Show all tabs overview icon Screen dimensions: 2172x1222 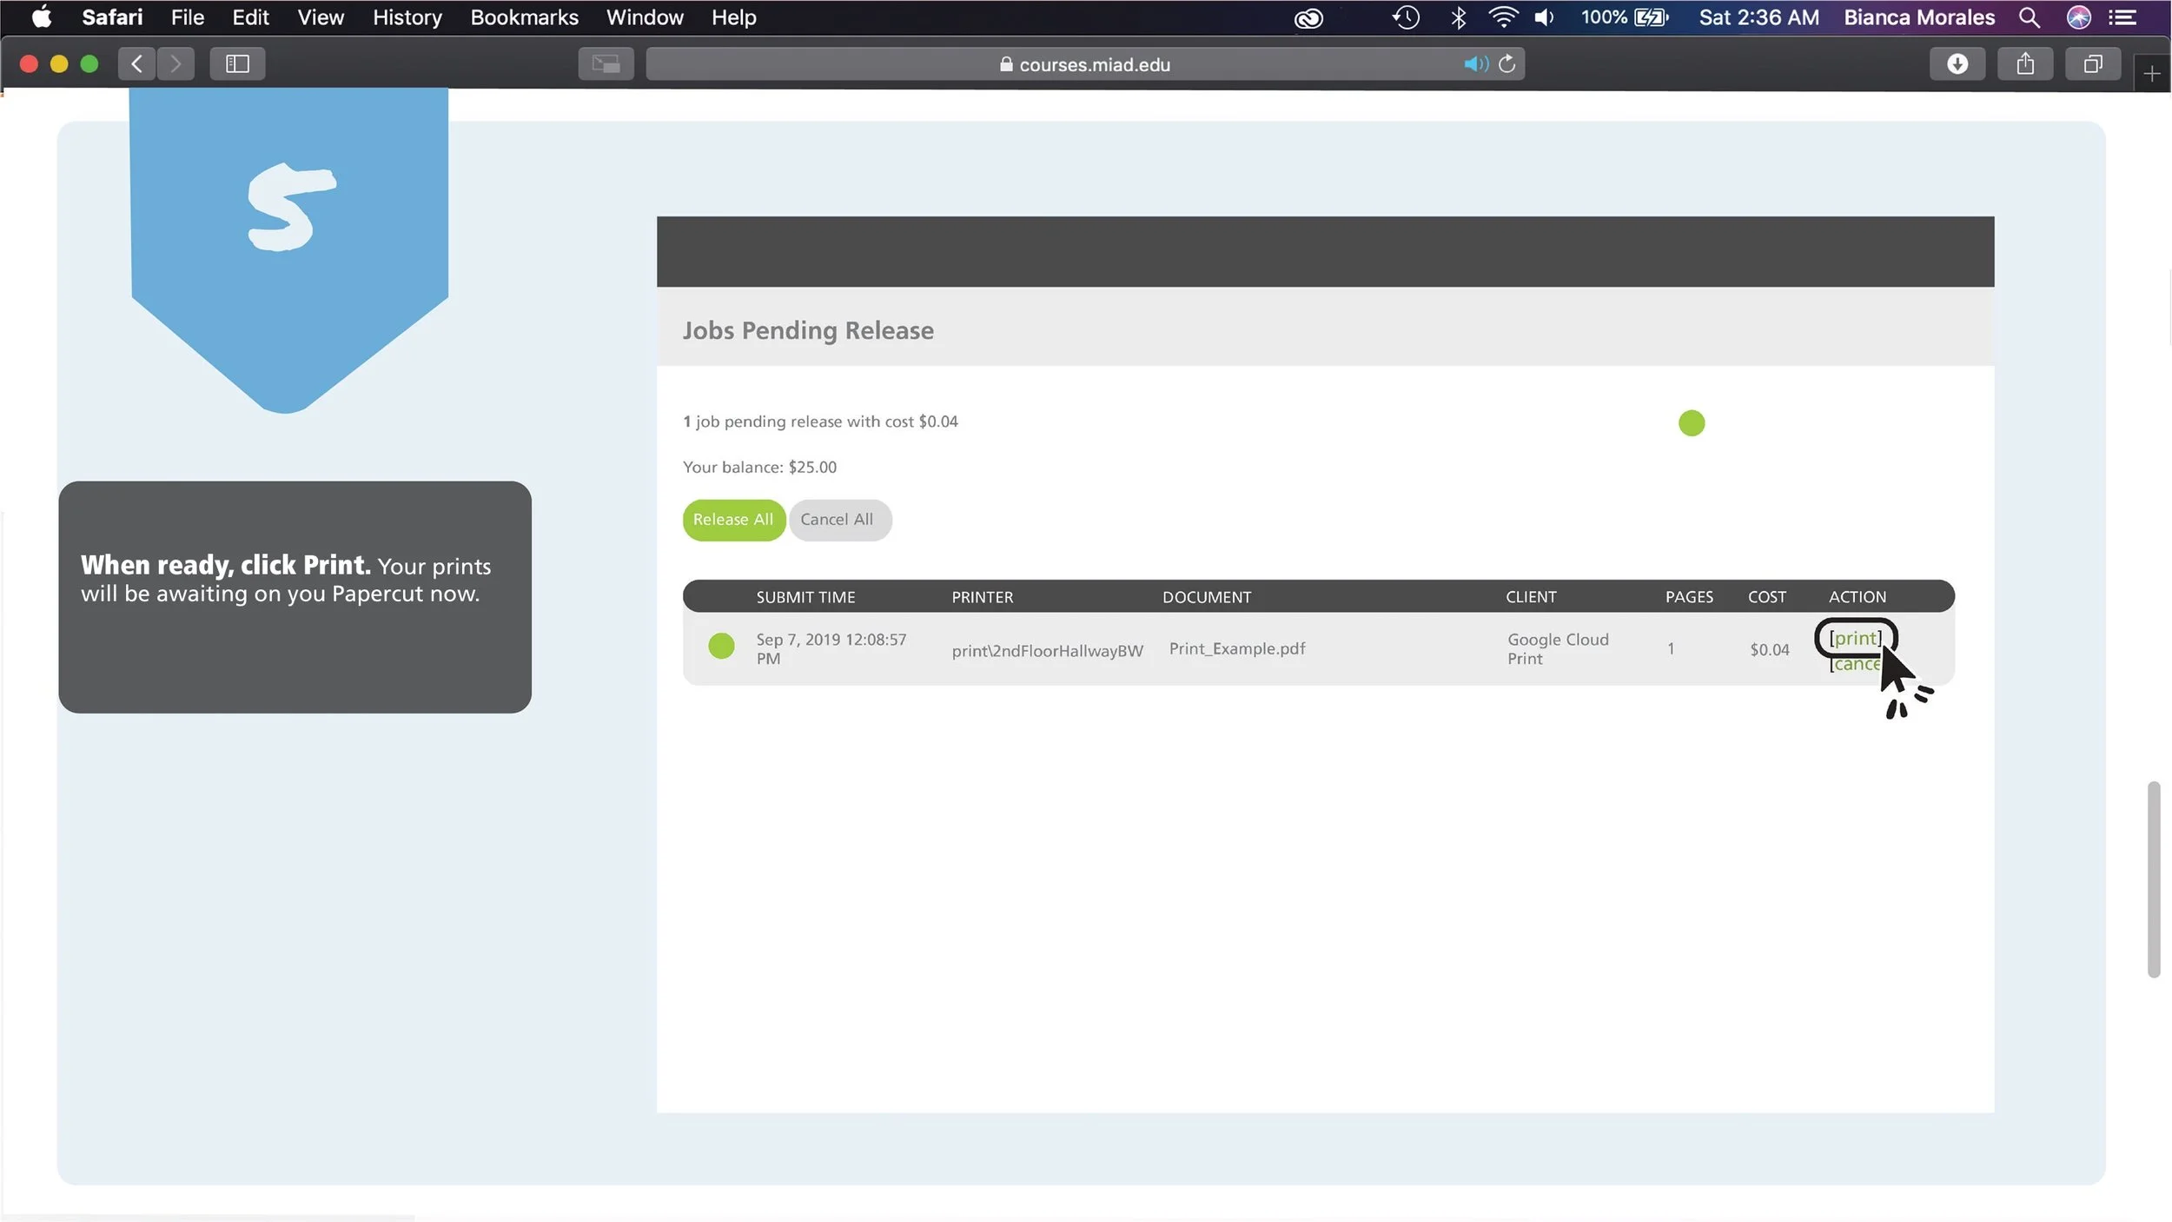[x=2092, y=63]
